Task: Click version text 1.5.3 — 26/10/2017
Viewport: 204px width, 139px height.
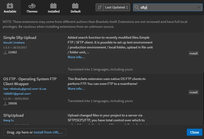Action: pos(15,47)
